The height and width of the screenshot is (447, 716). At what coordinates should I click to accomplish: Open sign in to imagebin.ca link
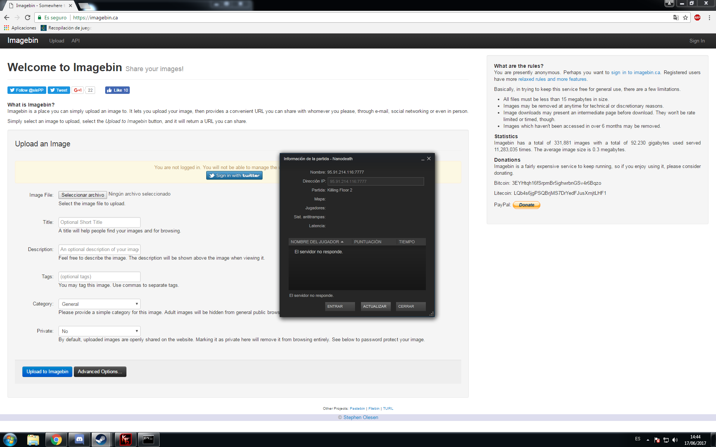pyautogui.click(x=636, y=73)
